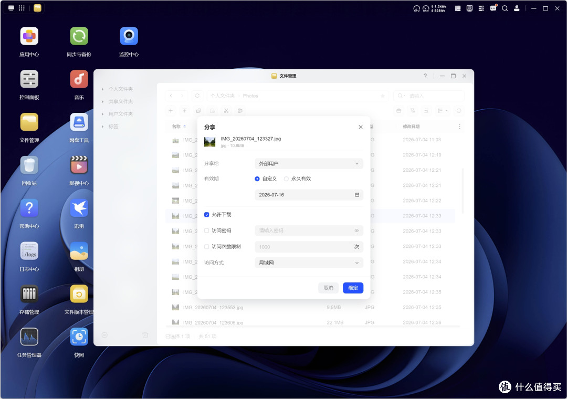Viewport: 567px width, 399px height.
Task: Select the 永久有效 radio button
Action: 286,178
